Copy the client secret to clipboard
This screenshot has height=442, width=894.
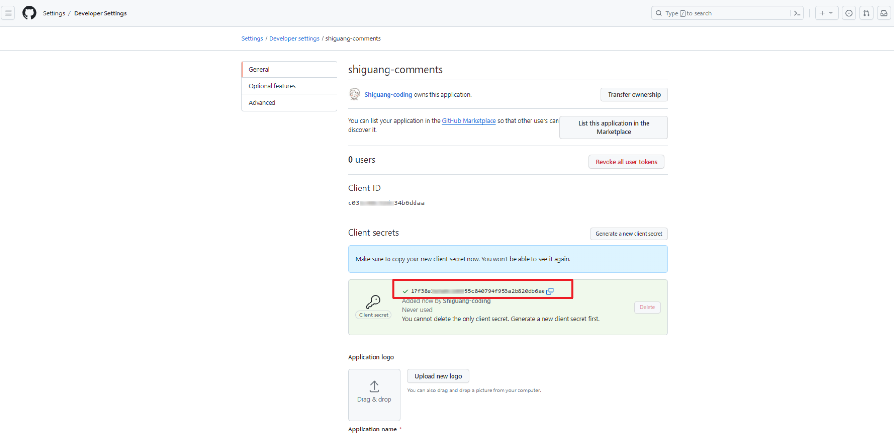pos(550,291)
